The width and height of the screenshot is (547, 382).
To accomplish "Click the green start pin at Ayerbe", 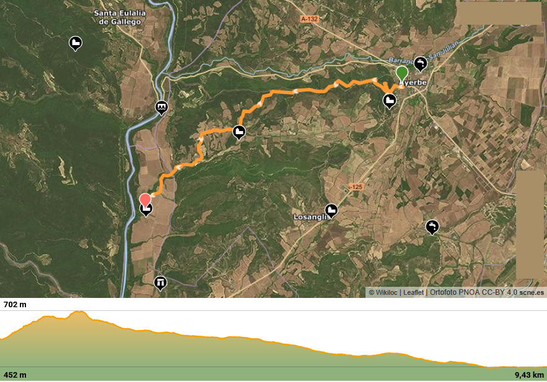I will (x=402, y=74).
